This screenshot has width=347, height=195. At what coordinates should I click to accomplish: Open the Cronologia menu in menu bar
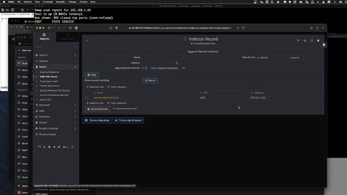(x=48, y=2)
